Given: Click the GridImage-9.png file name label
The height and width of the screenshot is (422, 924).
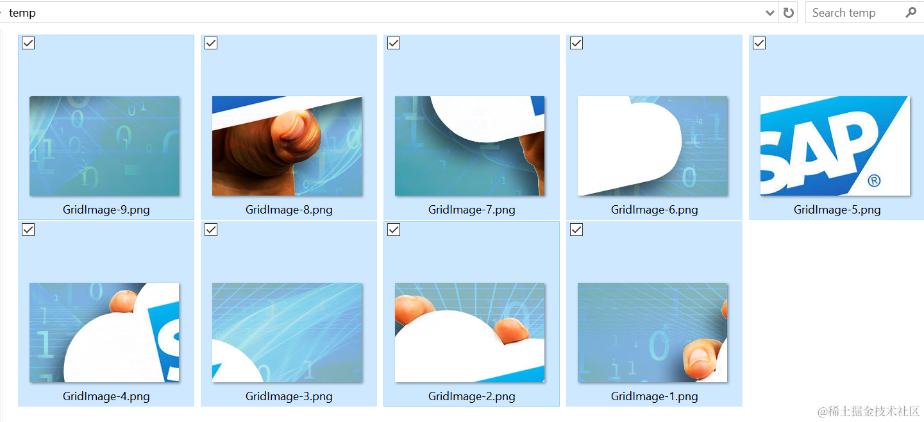Looking at the screenshot, I should (106, 210).
